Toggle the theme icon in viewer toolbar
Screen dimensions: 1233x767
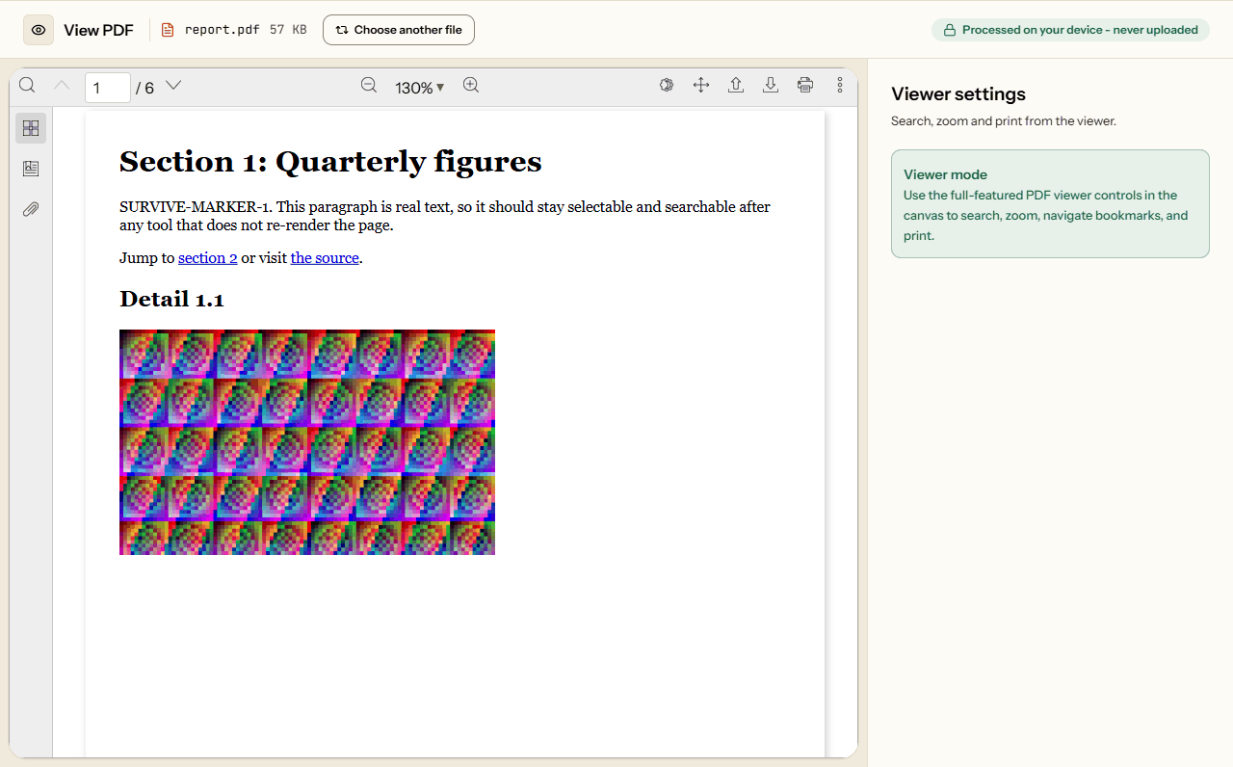(x=667, y=85)
